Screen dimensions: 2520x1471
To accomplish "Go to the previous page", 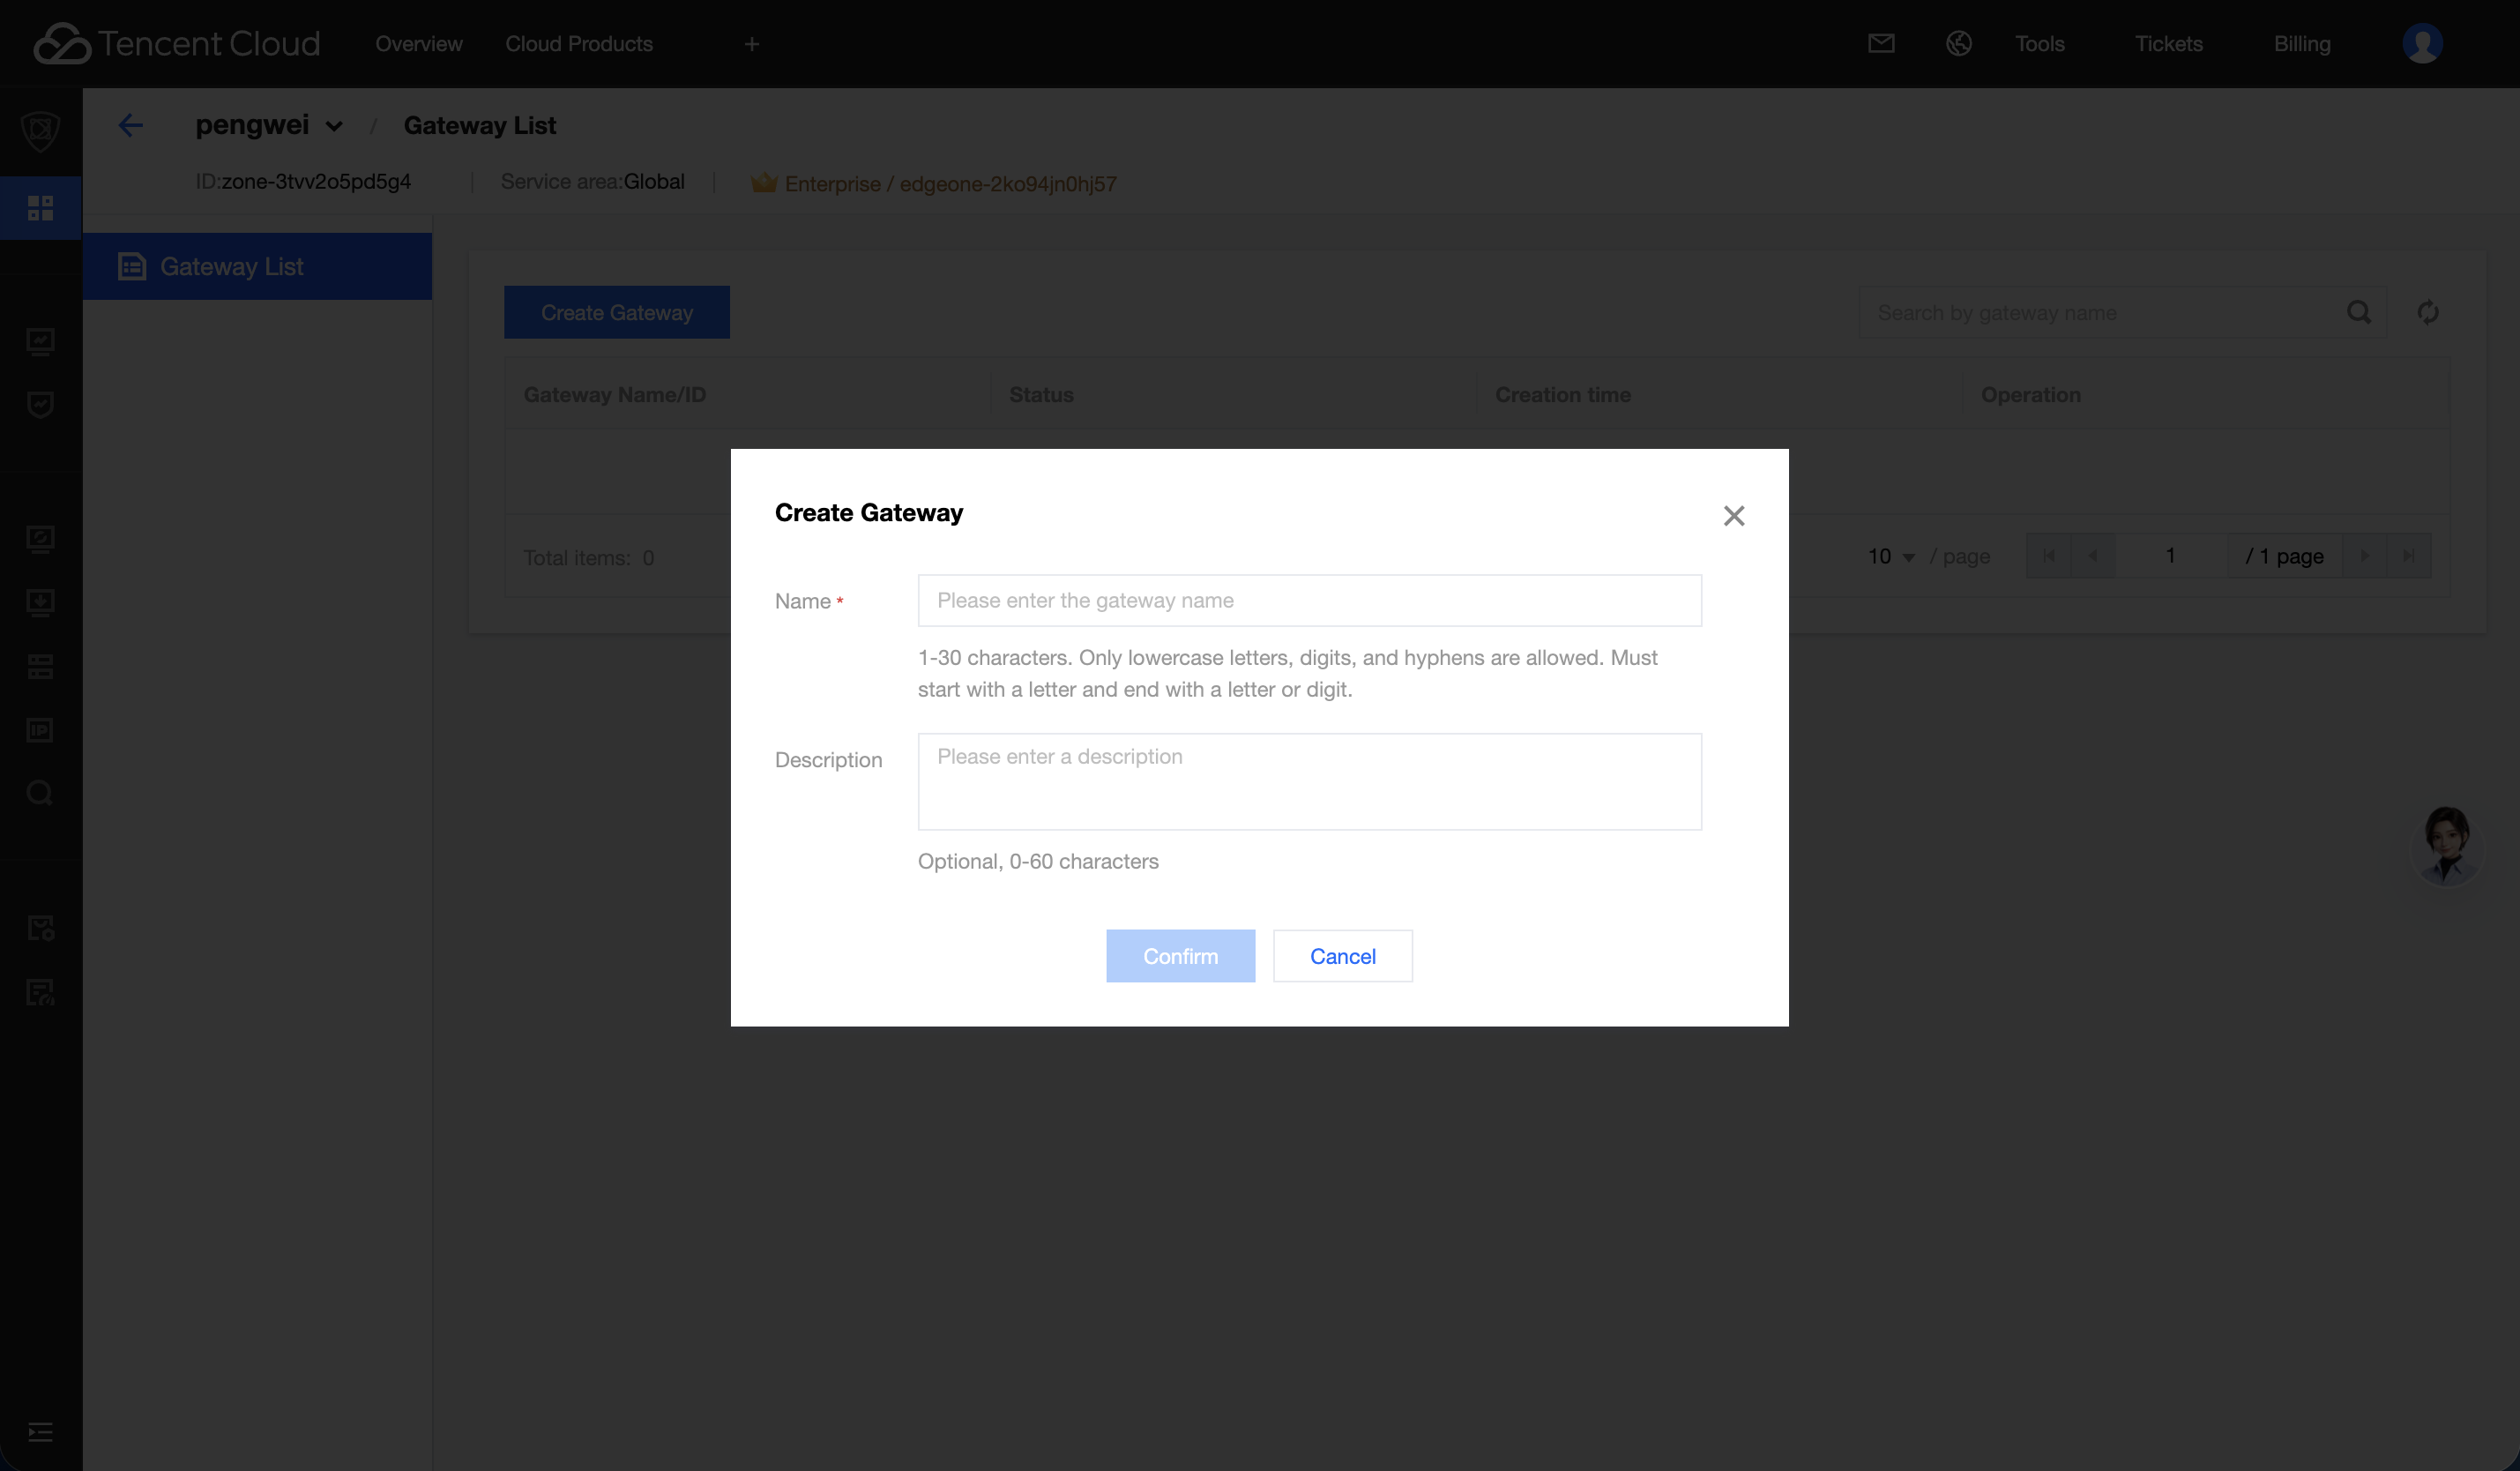I will 2092,556.
